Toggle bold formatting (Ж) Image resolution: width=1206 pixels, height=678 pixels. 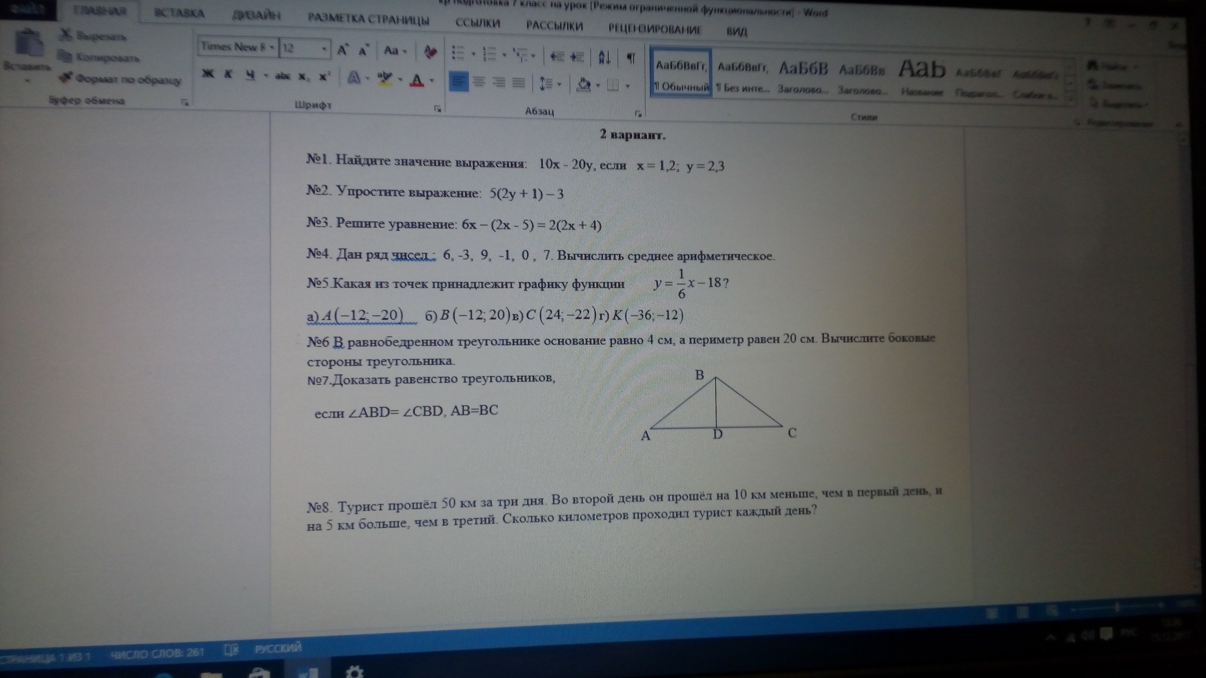click(x=208, y=74)
